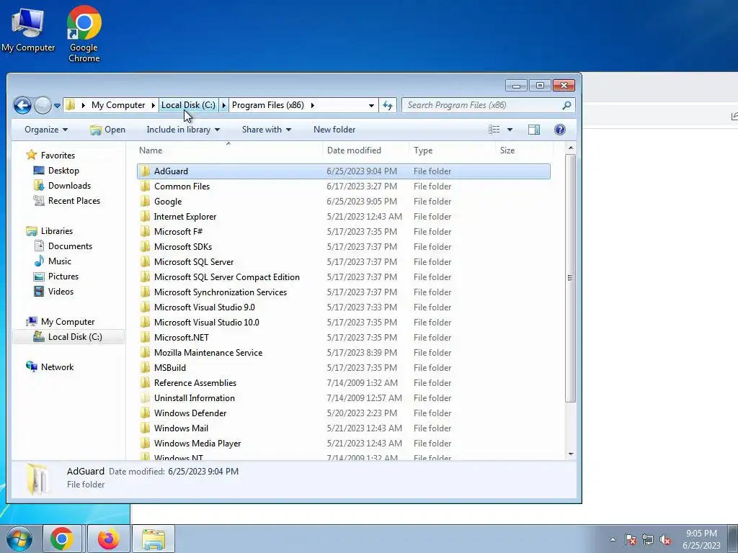Sort by Date modified column header
738x553 pixels.
pos(354,150)
